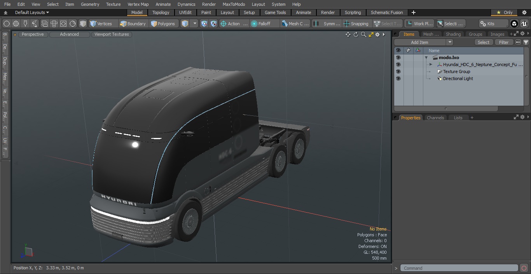The image size is (531, 274).
Task: Click the Unity cube icon
Action: (514, 24)
